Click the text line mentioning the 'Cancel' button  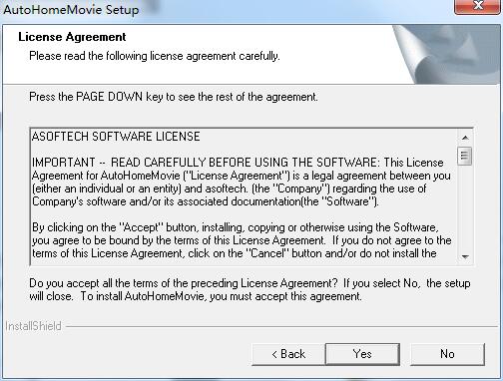point(235,253)
